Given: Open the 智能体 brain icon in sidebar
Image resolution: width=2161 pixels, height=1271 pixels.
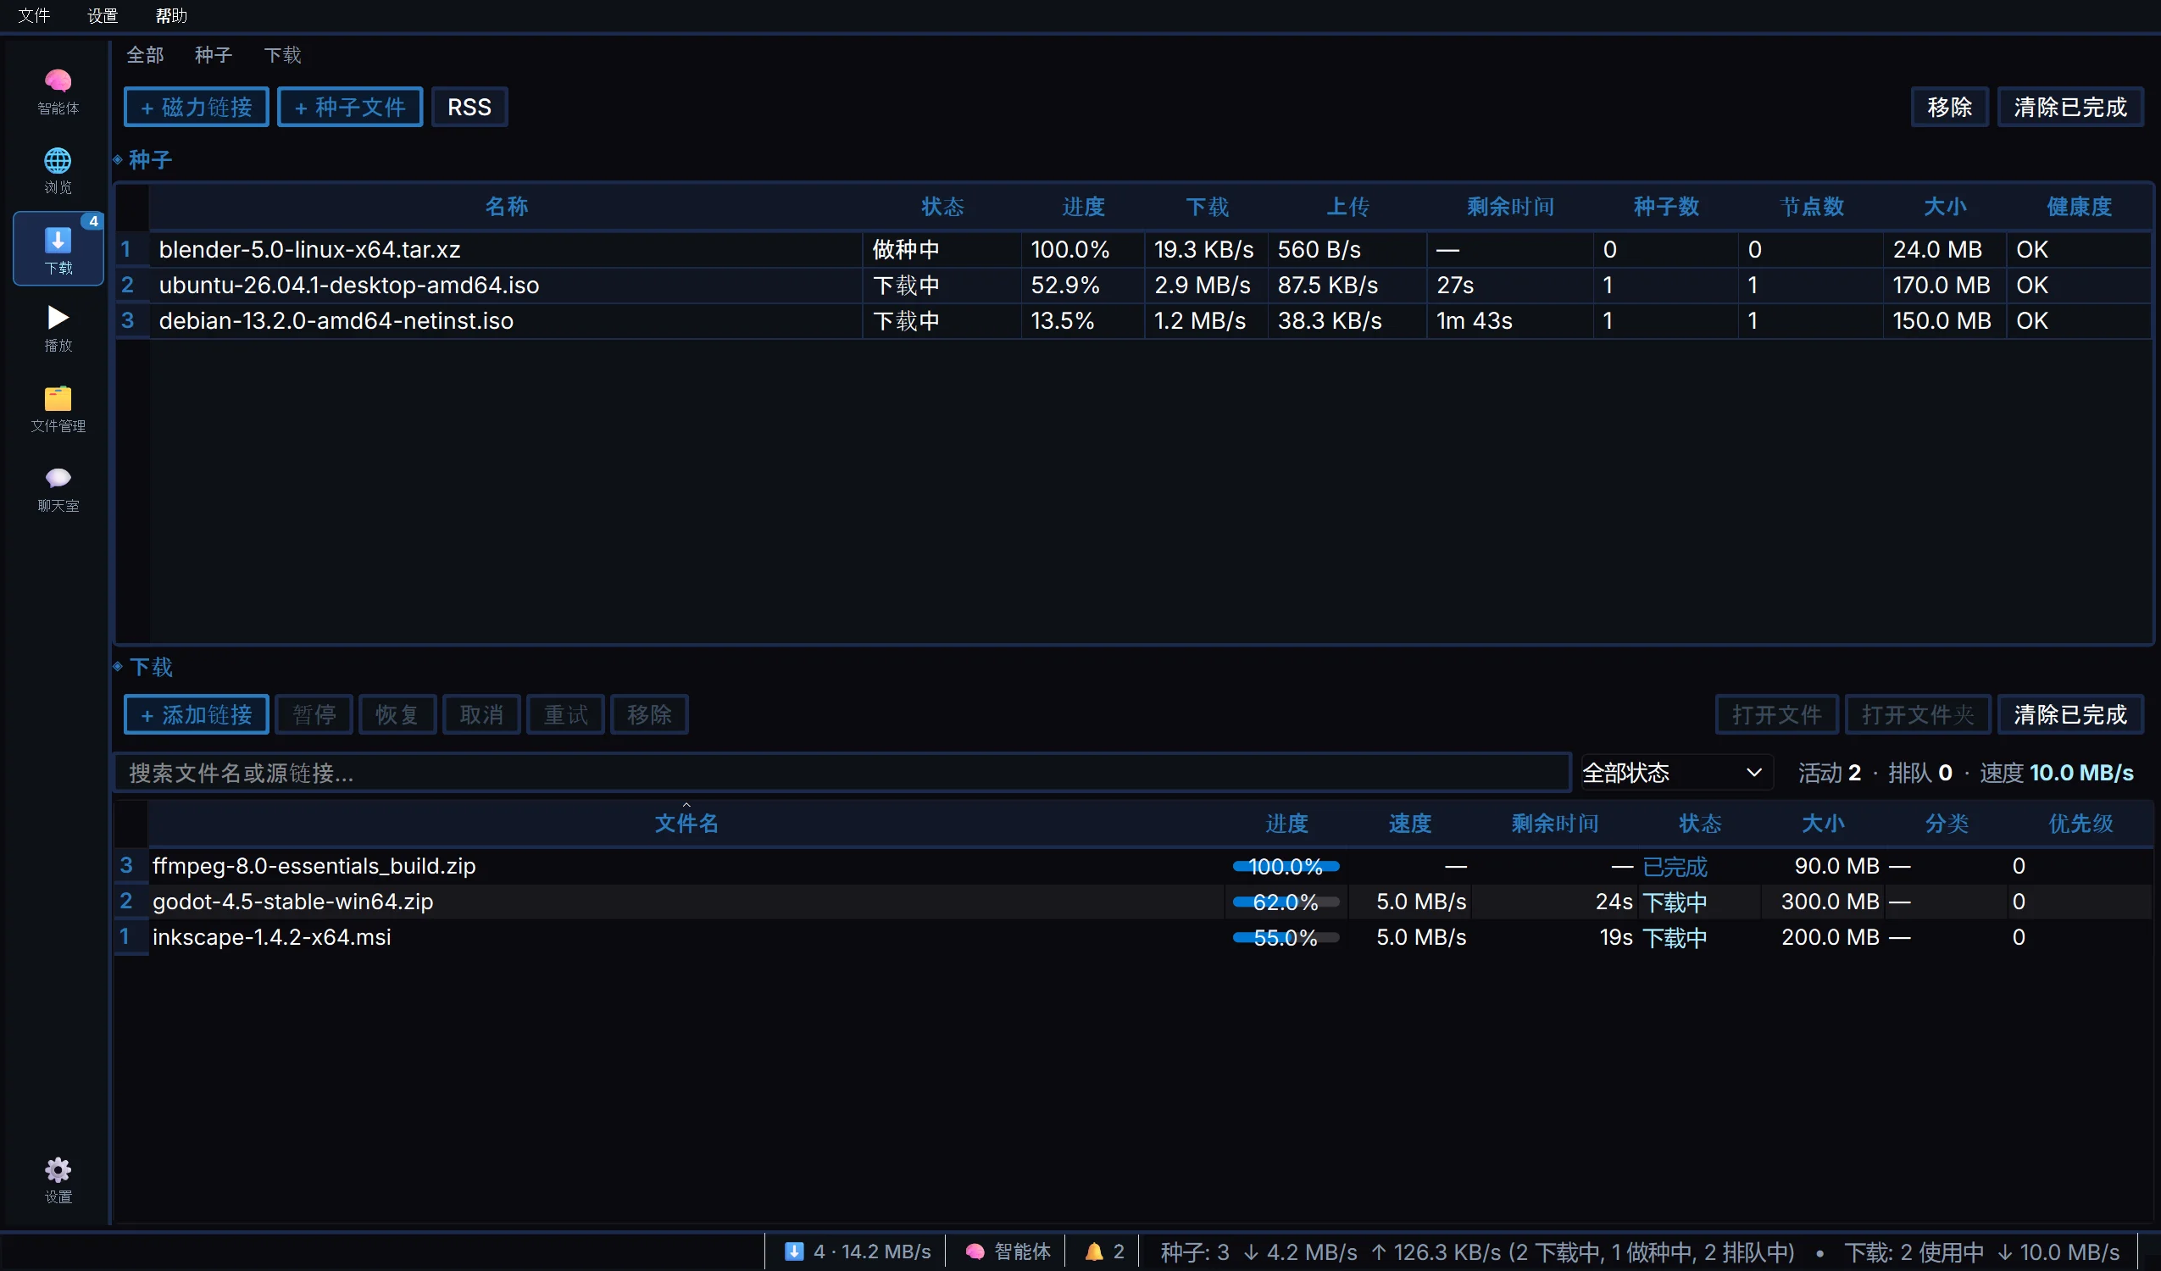Looking at the screenshot, I should tap(58, 91).
